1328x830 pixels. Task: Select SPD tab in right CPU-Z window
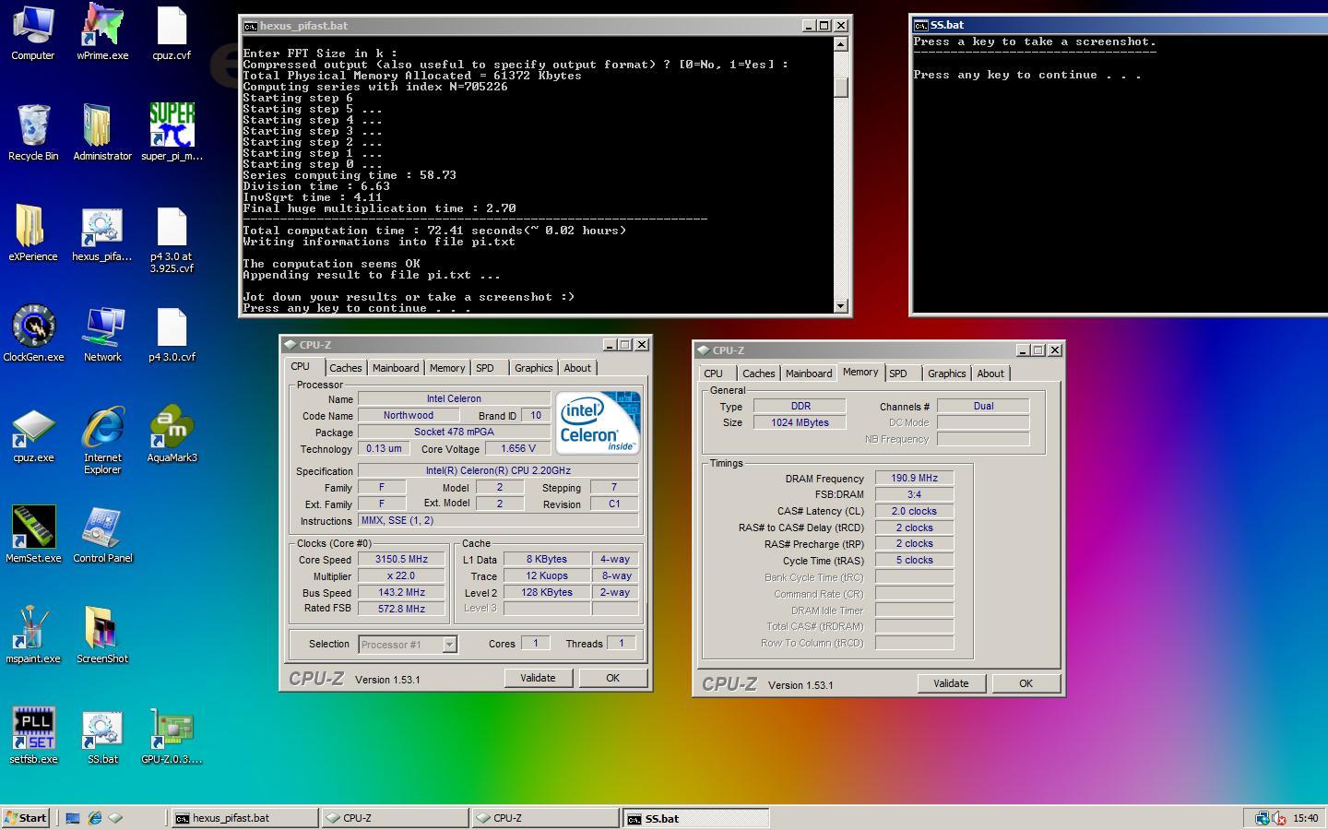click(898, 373)
